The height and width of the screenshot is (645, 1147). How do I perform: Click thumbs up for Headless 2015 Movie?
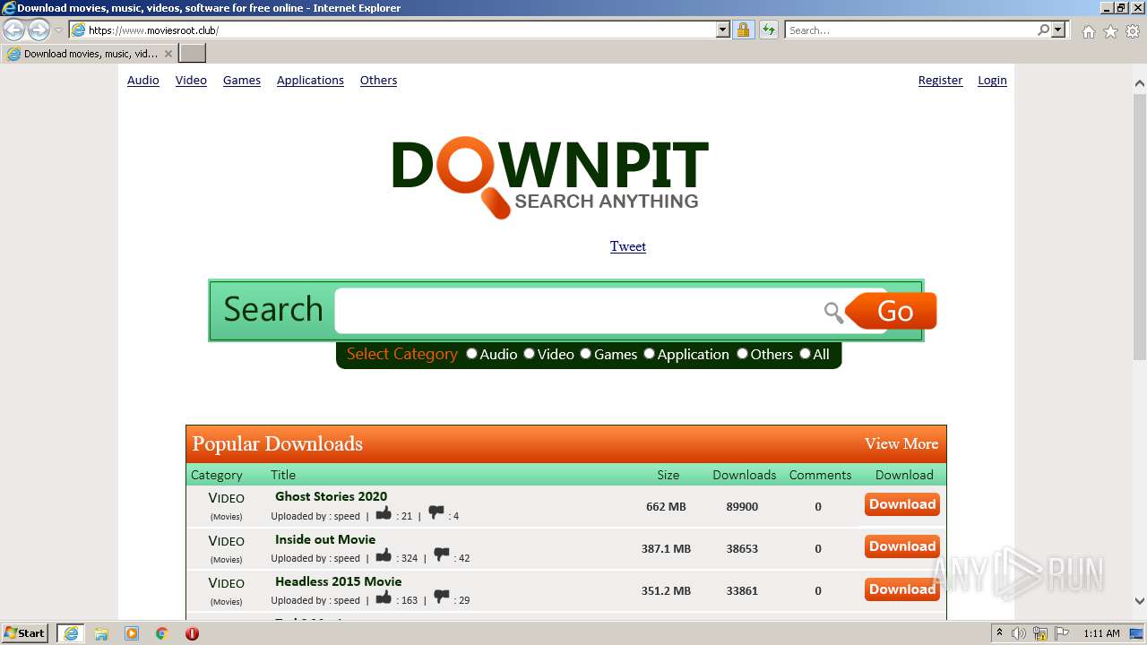click(x=384, y=598)
